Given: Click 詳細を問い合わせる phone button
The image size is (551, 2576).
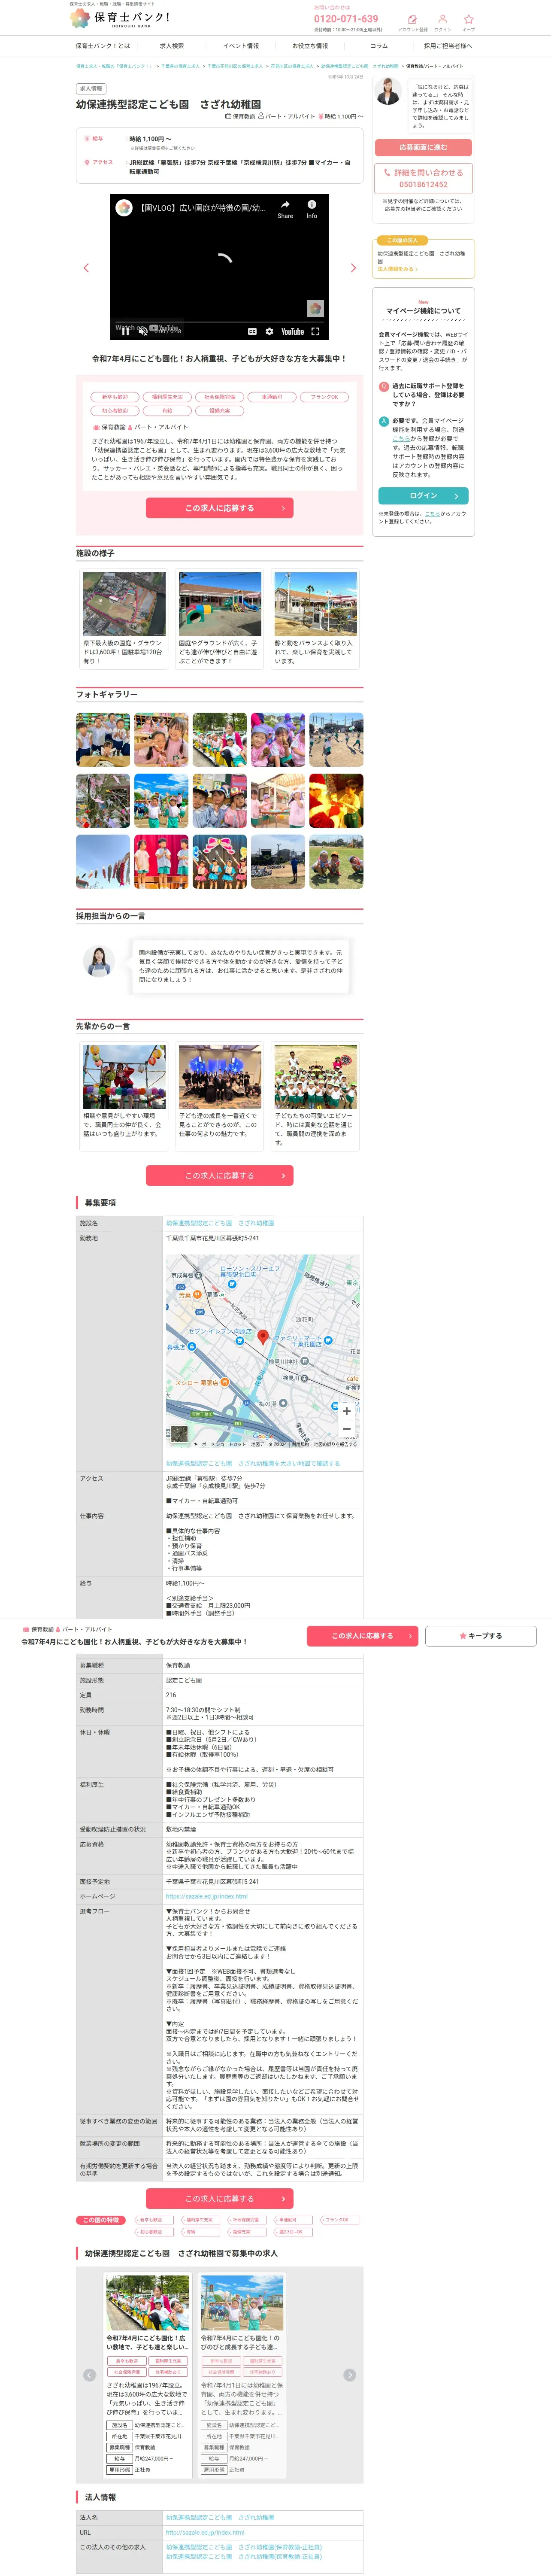Looking at the screenshot, I should click(423, 178).
